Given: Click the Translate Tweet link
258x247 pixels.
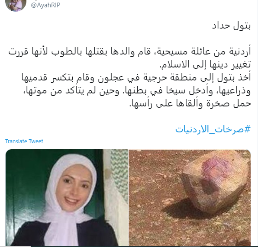Looking at the screenshot, I should point(24,141).
